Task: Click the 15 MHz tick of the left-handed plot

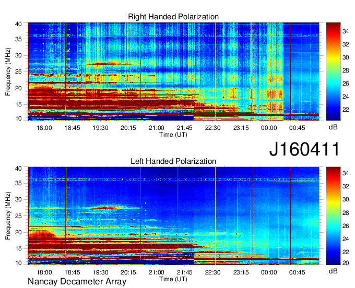Action: pyautogui.click(x=18, y=248)
